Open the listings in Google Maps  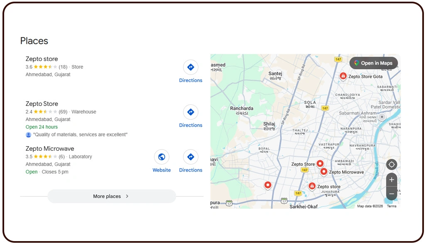click(x=373, y=63)
